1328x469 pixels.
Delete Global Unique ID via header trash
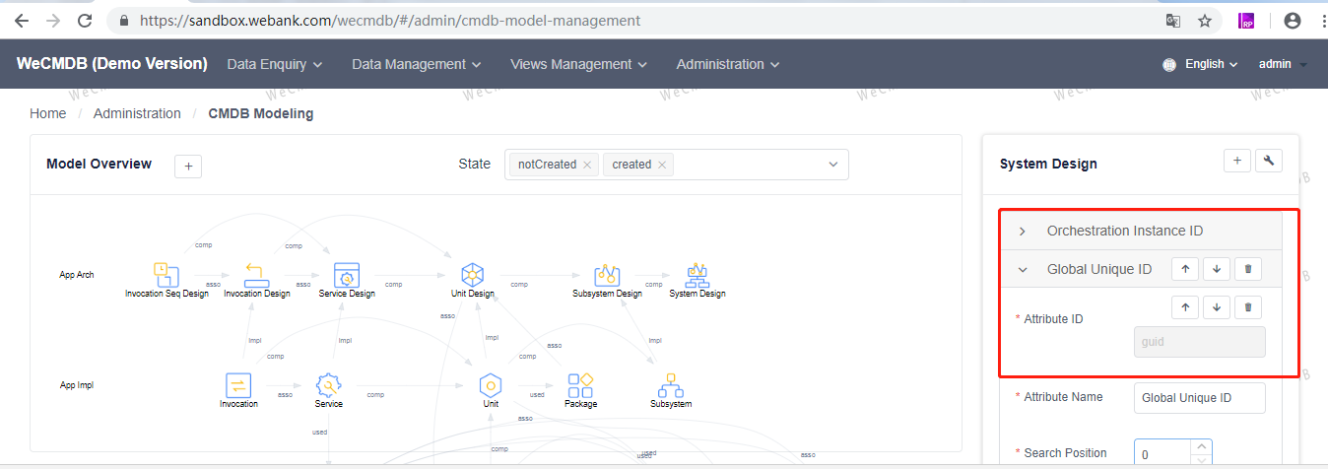1248,268
